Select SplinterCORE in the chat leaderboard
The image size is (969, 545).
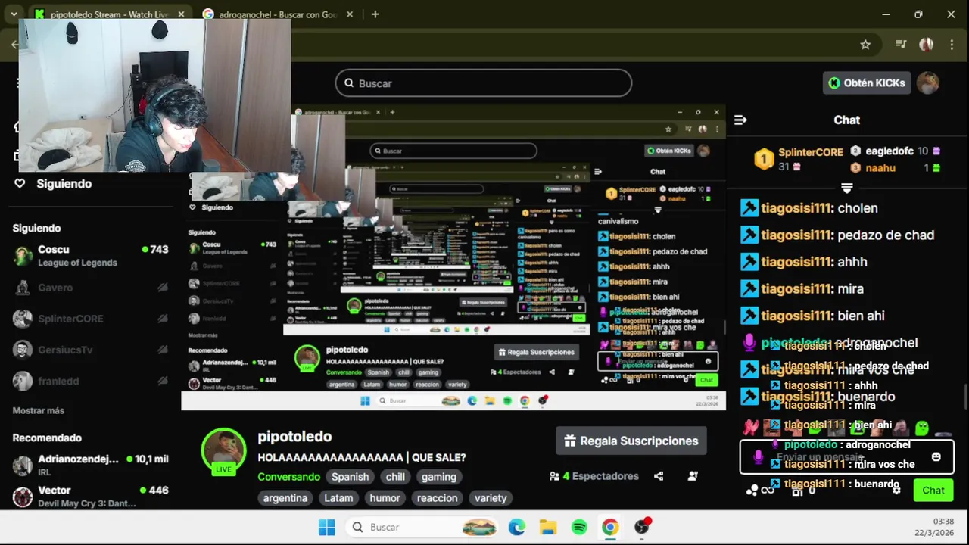tap(810, 152)
